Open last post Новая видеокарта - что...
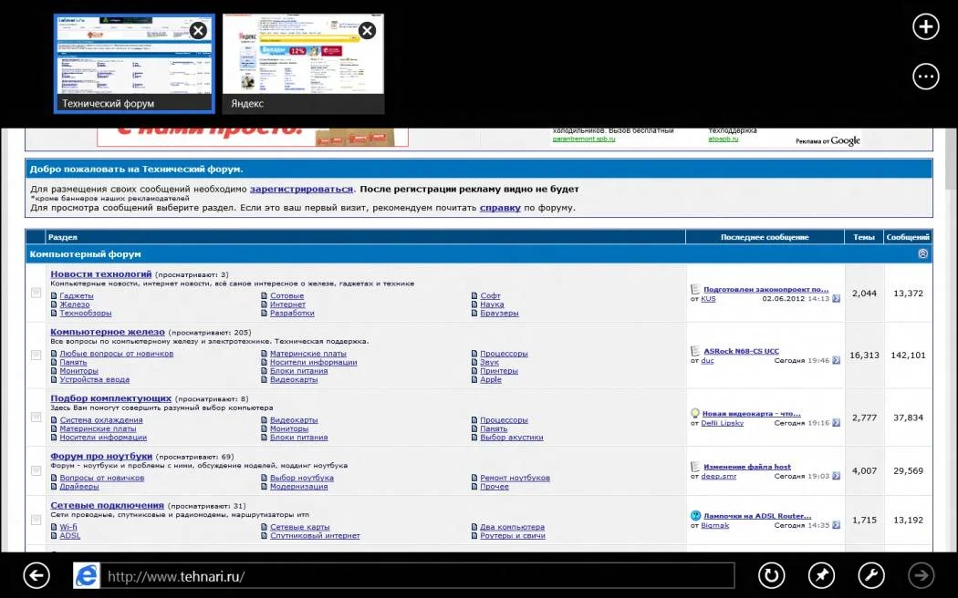 752,413
